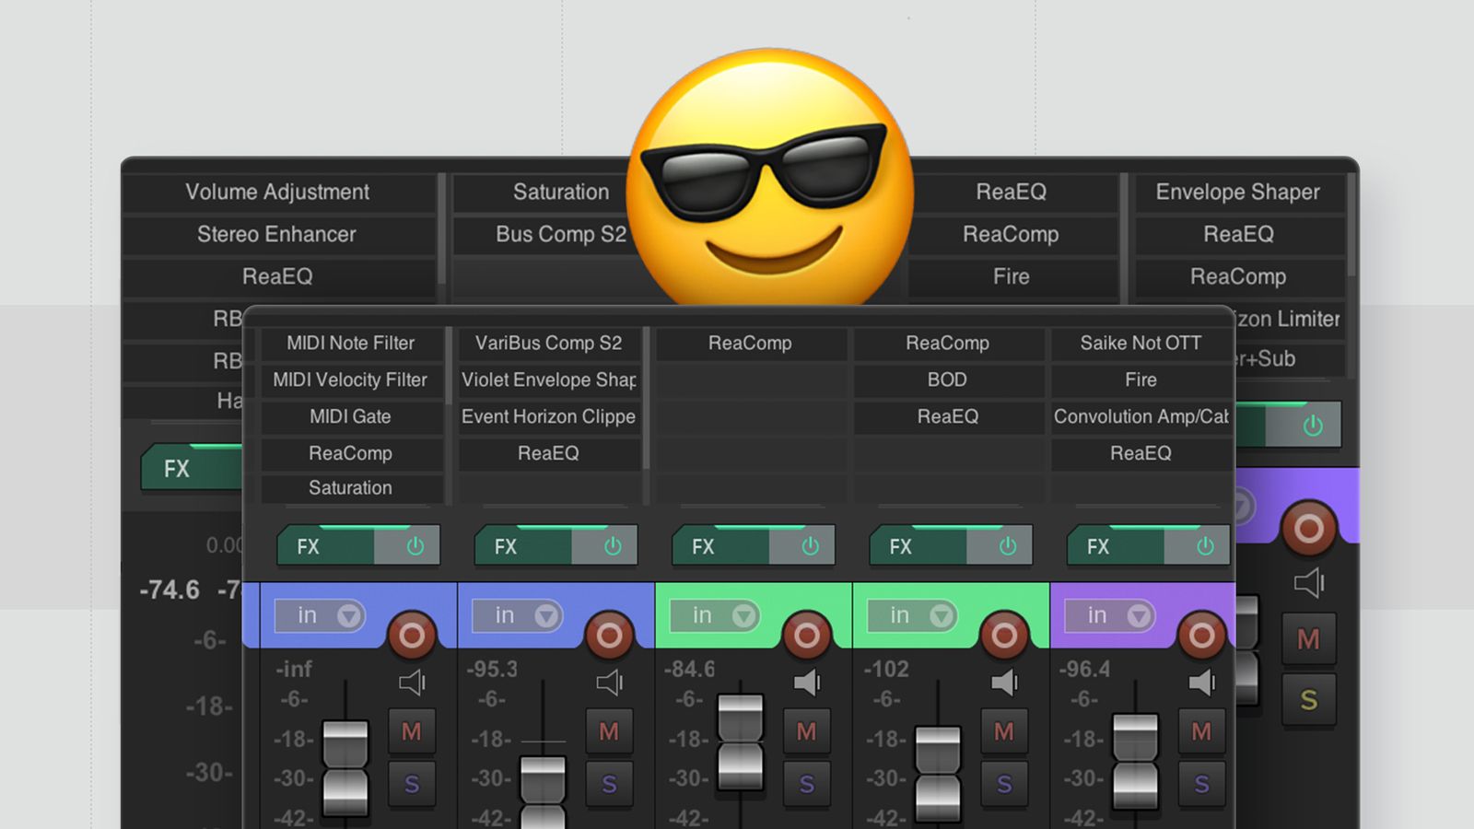
Task: Mute the purple foreground track
Action: (x=1202, y=732)
